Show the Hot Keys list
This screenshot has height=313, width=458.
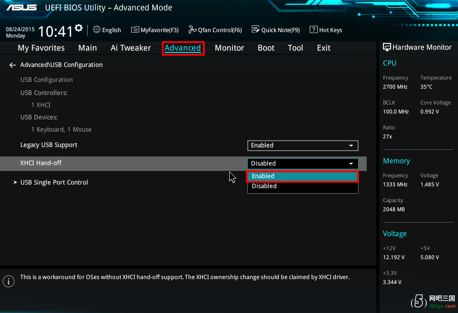[x=326, y=30]
